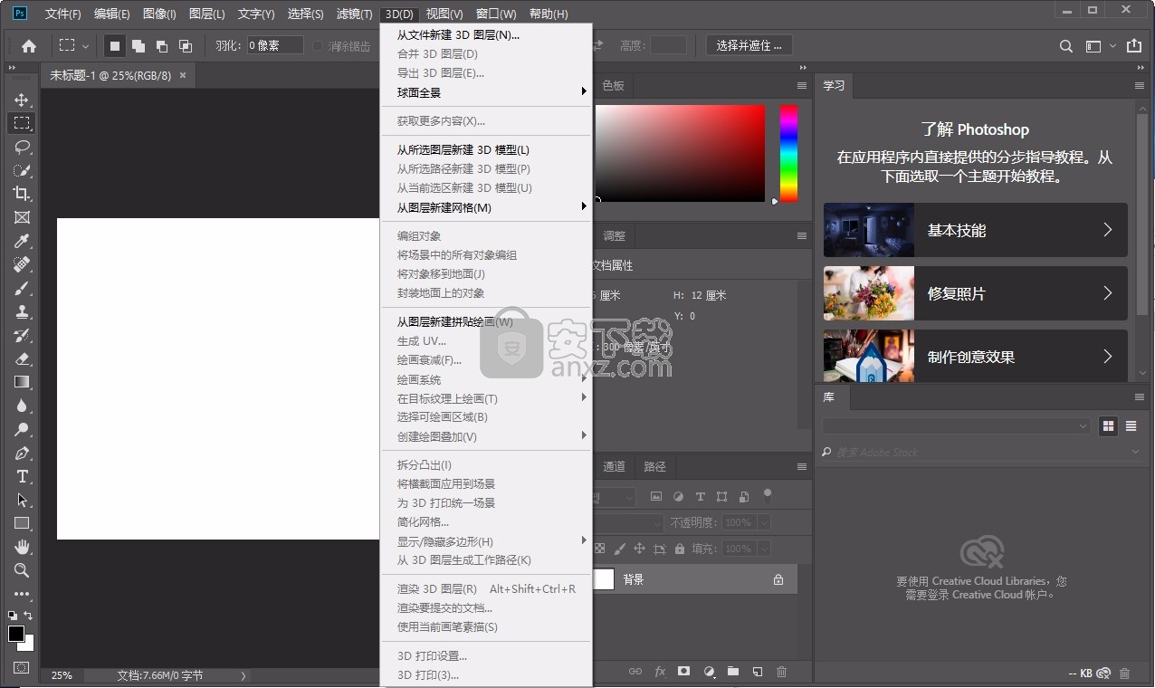The width and height of the screenshot is (1155, 688).
Task: Expand the 球面全景 submenu
Action: pyautogui.click(x=486, y=92)
